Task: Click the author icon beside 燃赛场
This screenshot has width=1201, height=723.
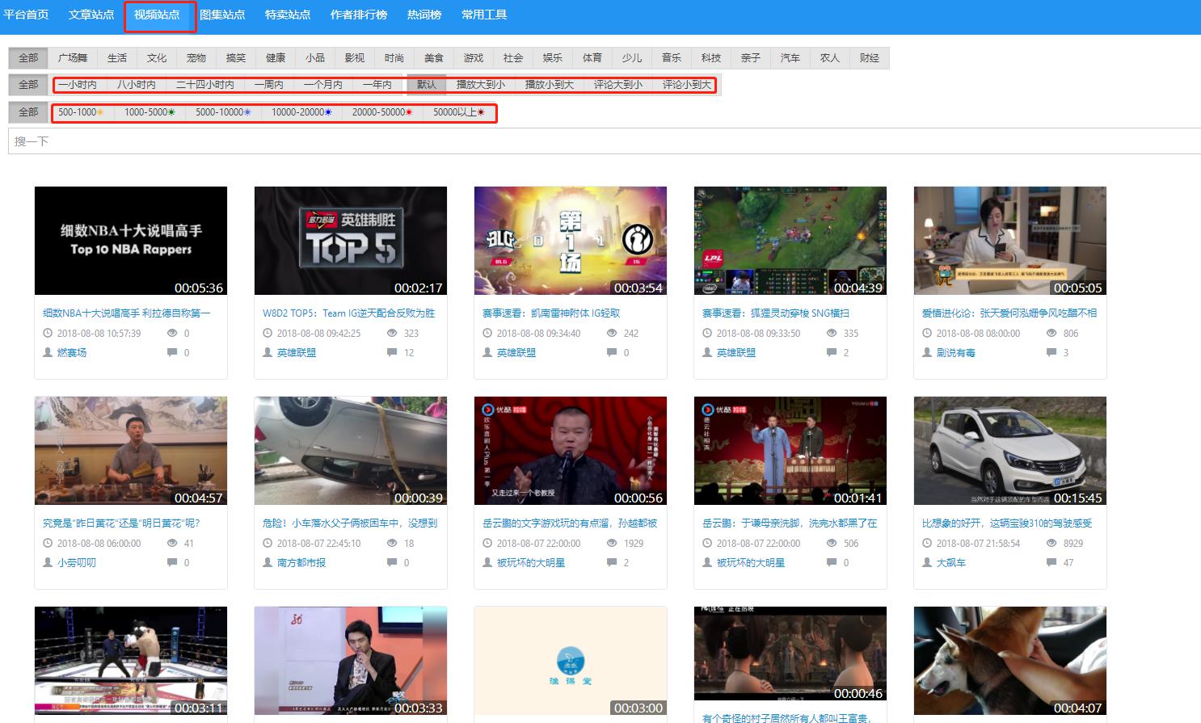Action: 48,353
